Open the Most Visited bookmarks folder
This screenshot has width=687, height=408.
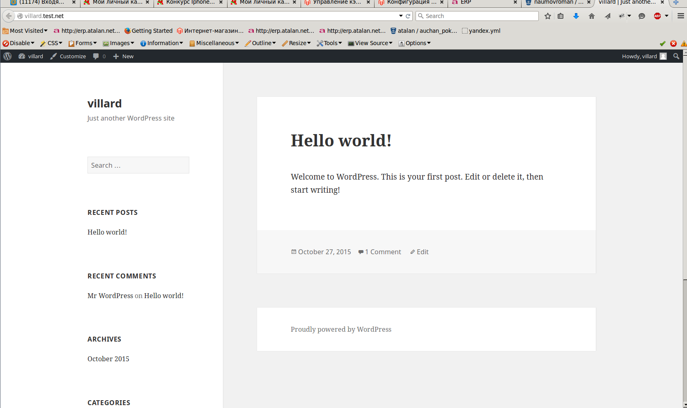coord(25,31)
